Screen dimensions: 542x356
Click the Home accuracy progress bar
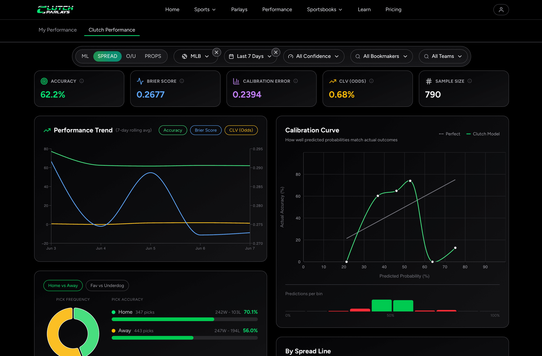pyautogui.click(x=185, y=319)
